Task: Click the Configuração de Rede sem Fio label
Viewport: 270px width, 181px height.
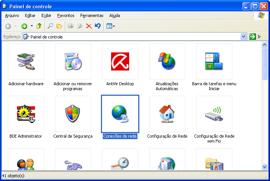Action: 214,139
